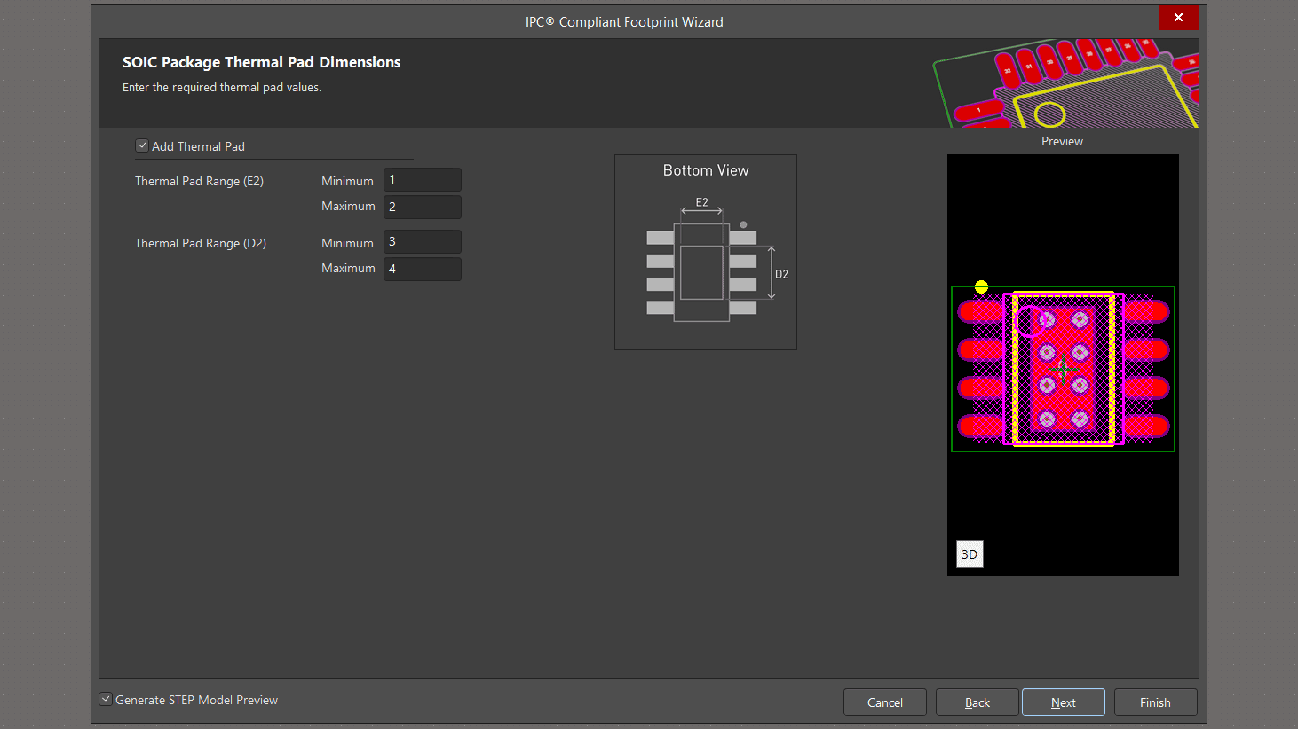Click the magenta pin-1 circle in preview
This screenshot has width=1298, height=729.
[x=1028, y=321]
